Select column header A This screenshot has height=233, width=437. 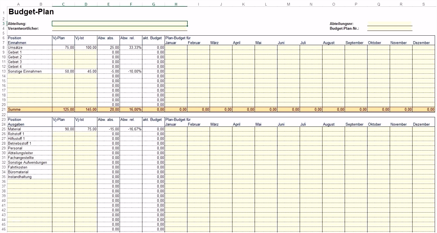pos(18,4)
